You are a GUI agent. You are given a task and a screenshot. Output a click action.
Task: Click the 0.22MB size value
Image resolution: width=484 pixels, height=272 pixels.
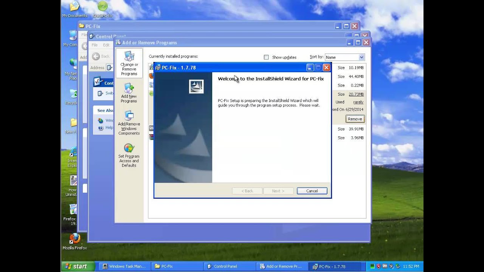point(357,85)
